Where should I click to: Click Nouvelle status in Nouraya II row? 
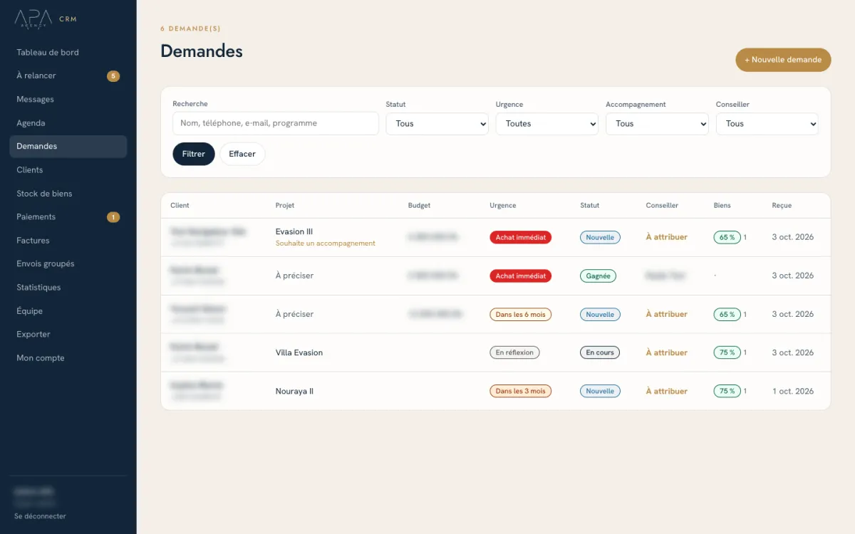tap(600, 391)
